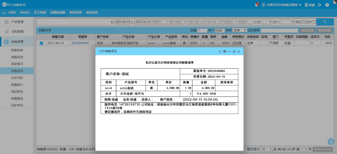
Task: Open 应收货款 in the sidebar
Action: click(17, 78)
